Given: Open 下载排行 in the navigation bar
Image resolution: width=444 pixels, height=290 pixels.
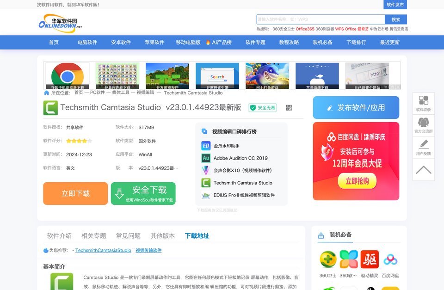Looking at the screenshot, I should pos(356,42).
